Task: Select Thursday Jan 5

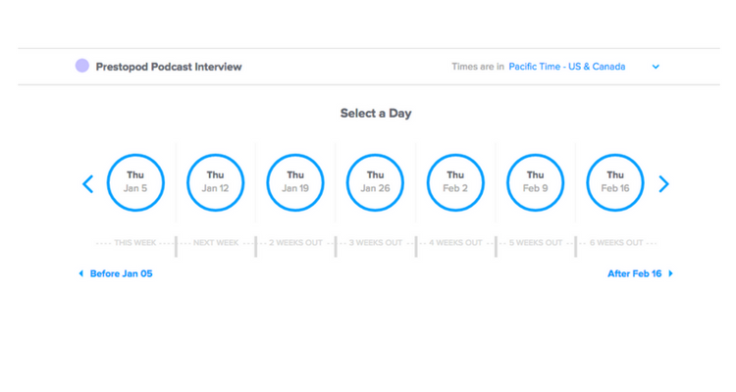Action: [x=135, y=183]
